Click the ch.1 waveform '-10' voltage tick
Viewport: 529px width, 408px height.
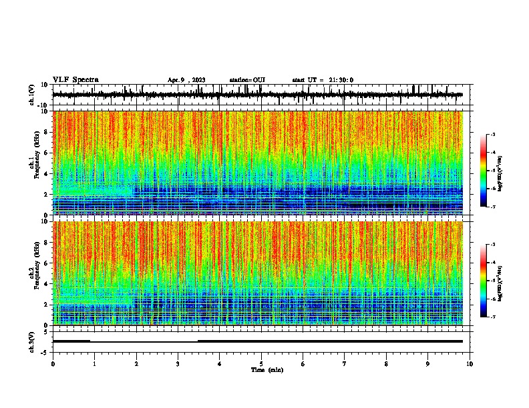tap(43, 105)
